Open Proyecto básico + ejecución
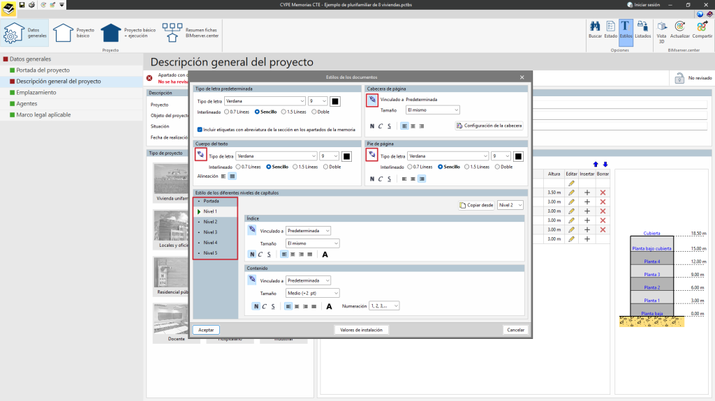This screenshot has width=715, height=401. point(128,33)
